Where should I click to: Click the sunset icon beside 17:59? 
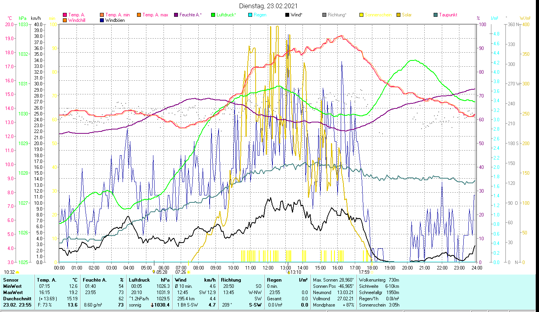(x=371, y=272)
